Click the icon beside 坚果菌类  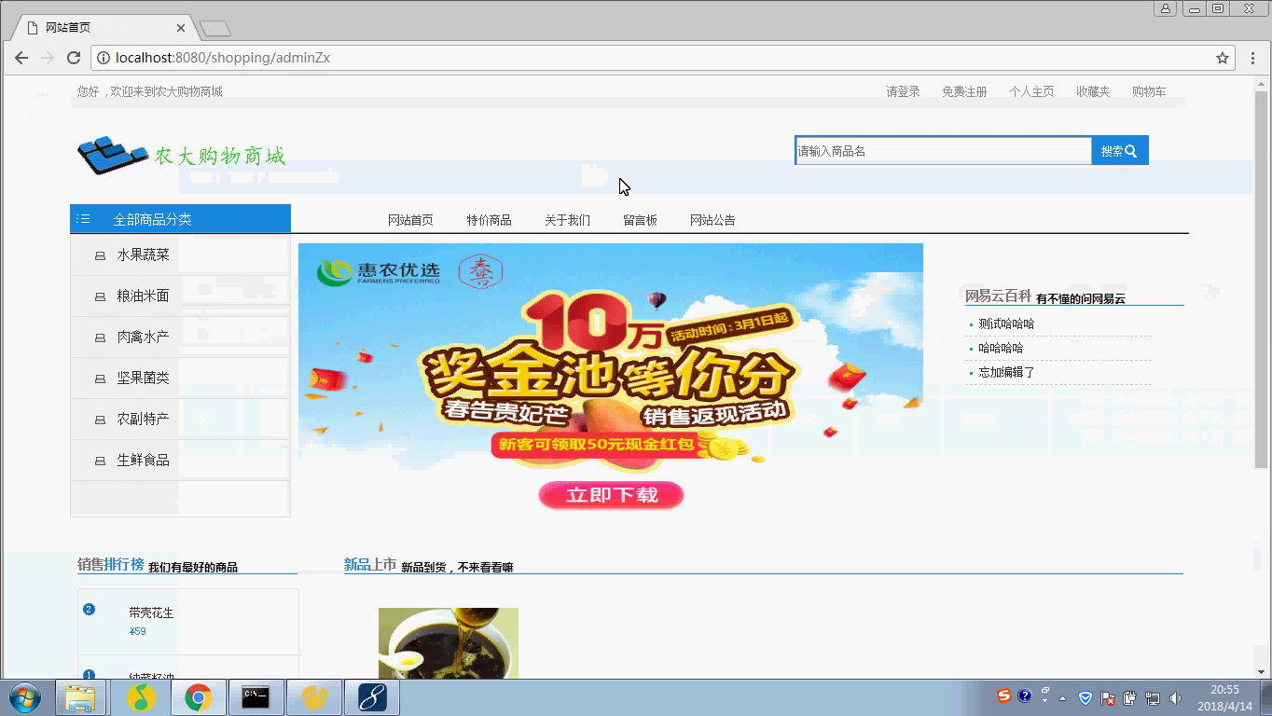(100, 379)
